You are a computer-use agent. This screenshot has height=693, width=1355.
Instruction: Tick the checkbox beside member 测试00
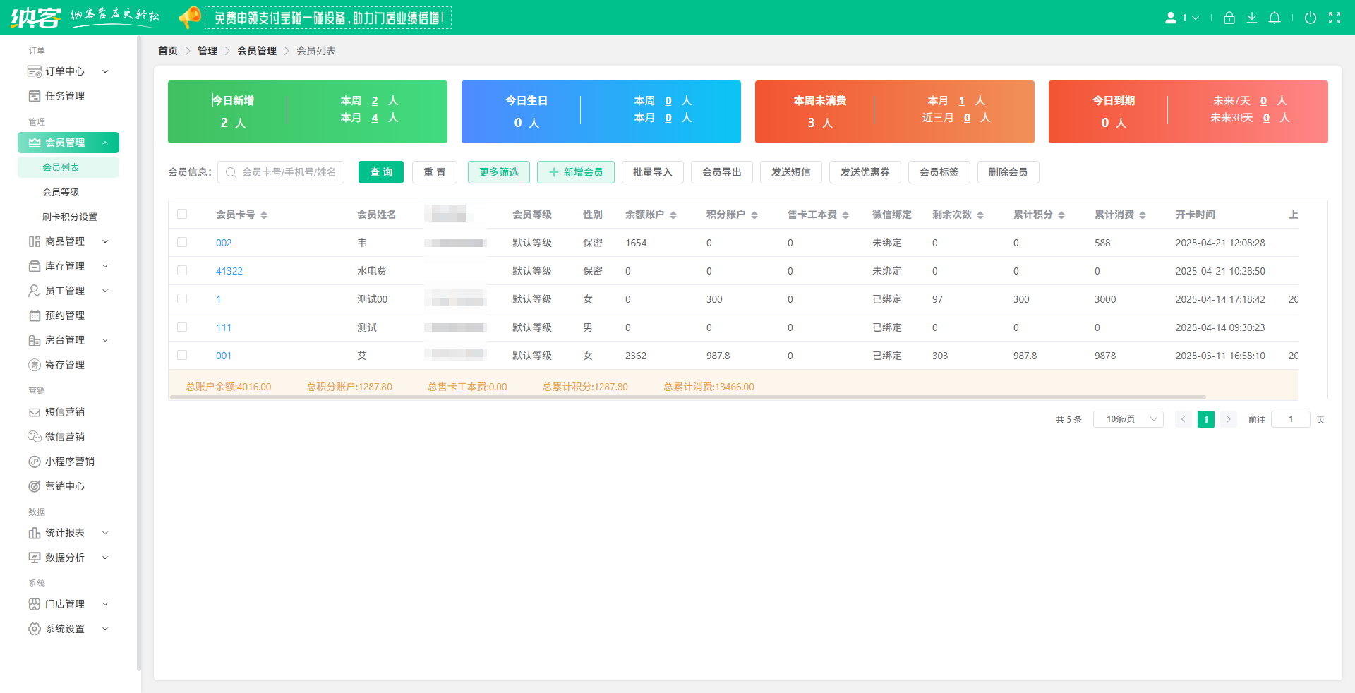[x=182, y=299]
